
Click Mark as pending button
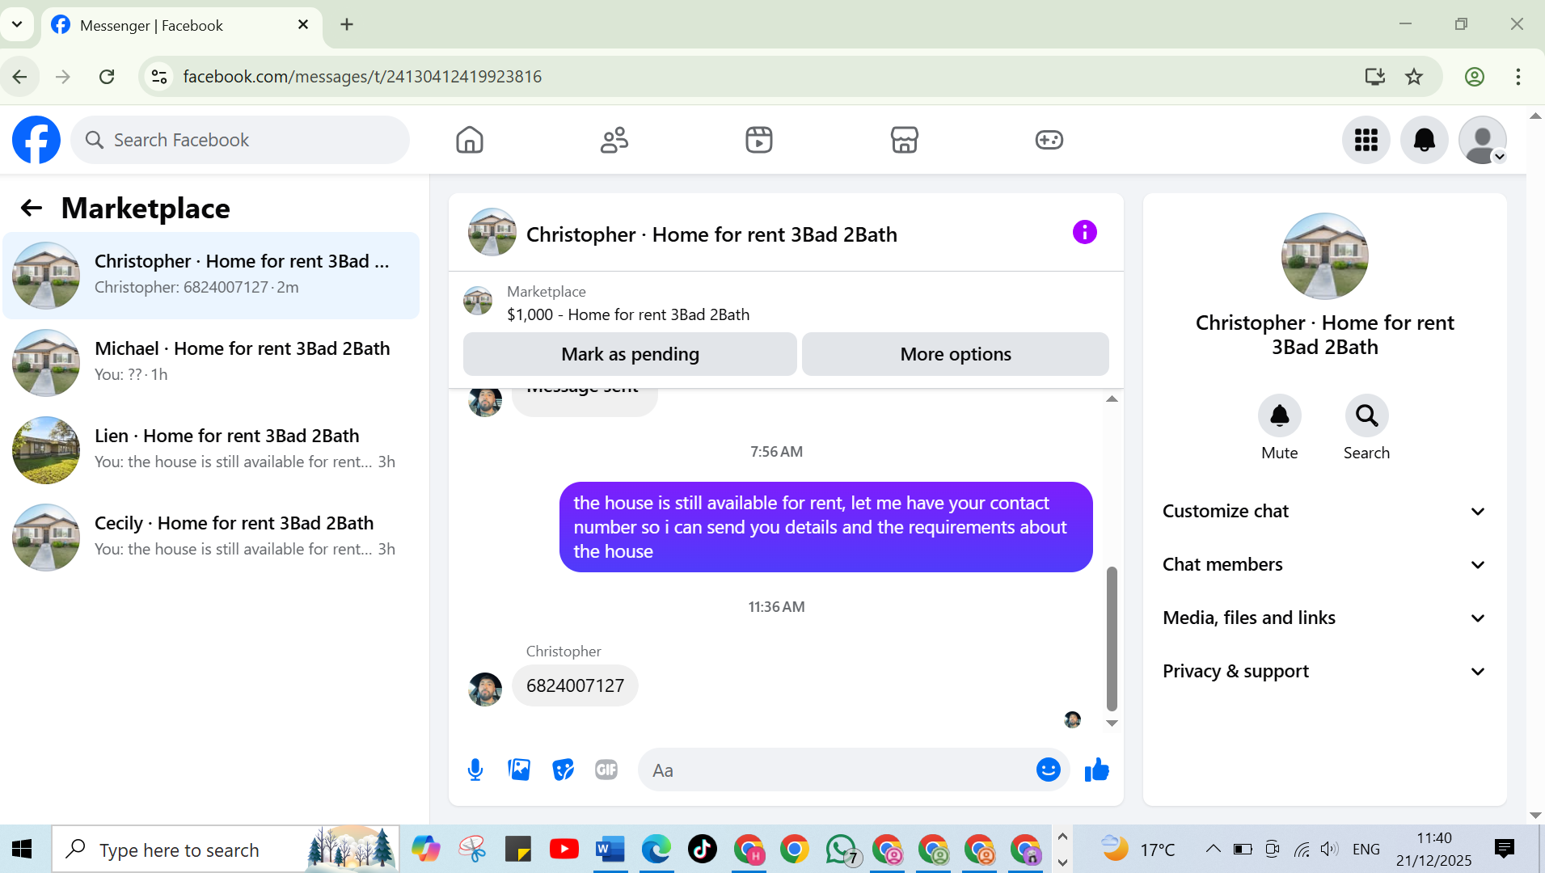630,354
